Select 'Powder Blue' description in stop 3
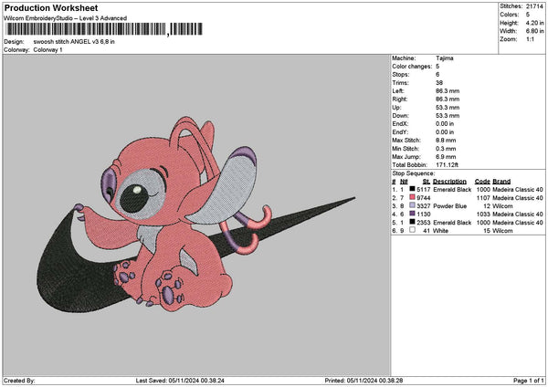Screen dimensions: 548x387 pos(449,206)
